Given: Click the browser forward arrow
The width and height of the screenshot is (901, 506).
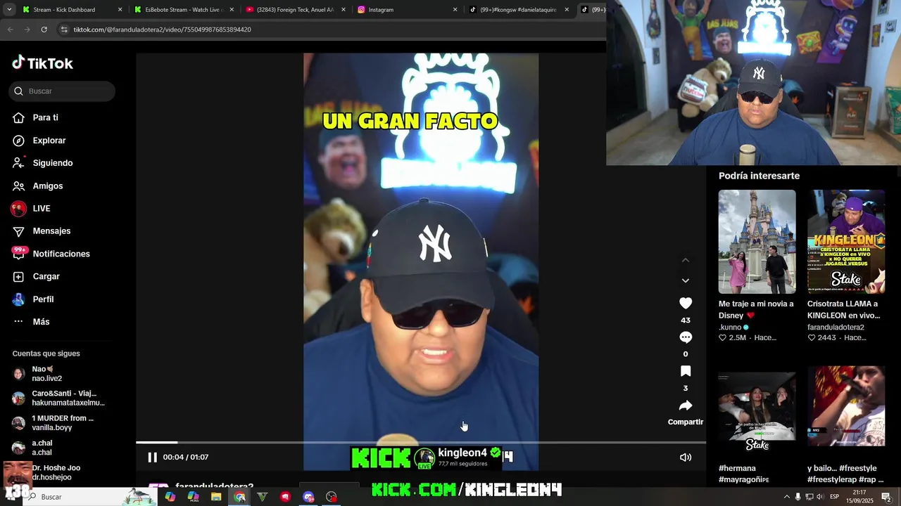Looking at the screenshot, I should (x=27, y=30).
